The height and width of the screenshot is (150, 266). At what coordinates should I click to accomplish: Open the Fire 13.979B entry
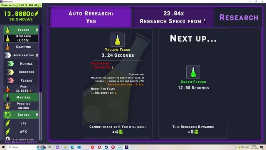coord(21,89)
